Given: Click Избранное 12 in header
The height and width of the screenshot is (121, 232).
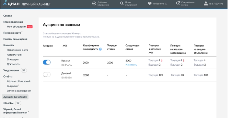Looking at the screenshot, I should 160,4.
